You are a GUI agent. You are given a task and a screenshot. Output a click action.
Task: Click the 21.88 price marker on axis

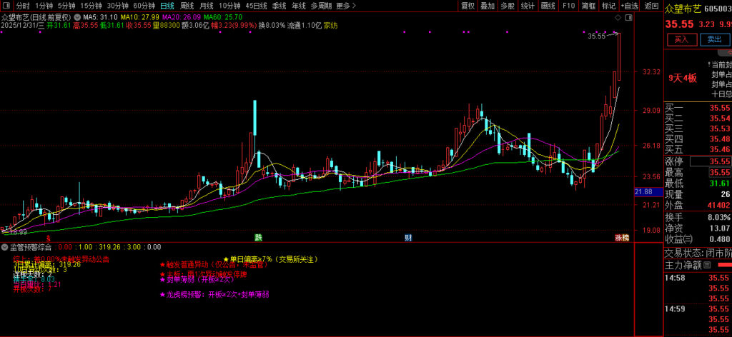click(643, 192)
